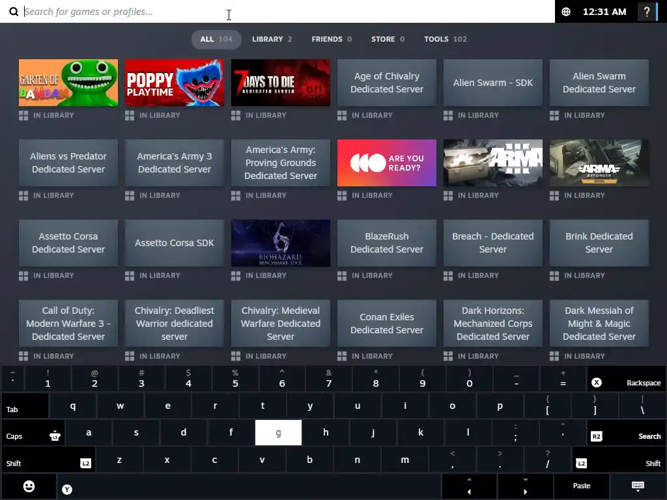This screenshot has width=667, height=500.
Task: Switch to the STORE 0 tab
Action: tap(388, 39)
